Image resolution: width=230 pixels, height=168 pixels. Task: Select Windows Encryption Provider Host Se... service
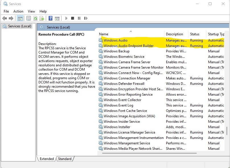coord(161,89)
